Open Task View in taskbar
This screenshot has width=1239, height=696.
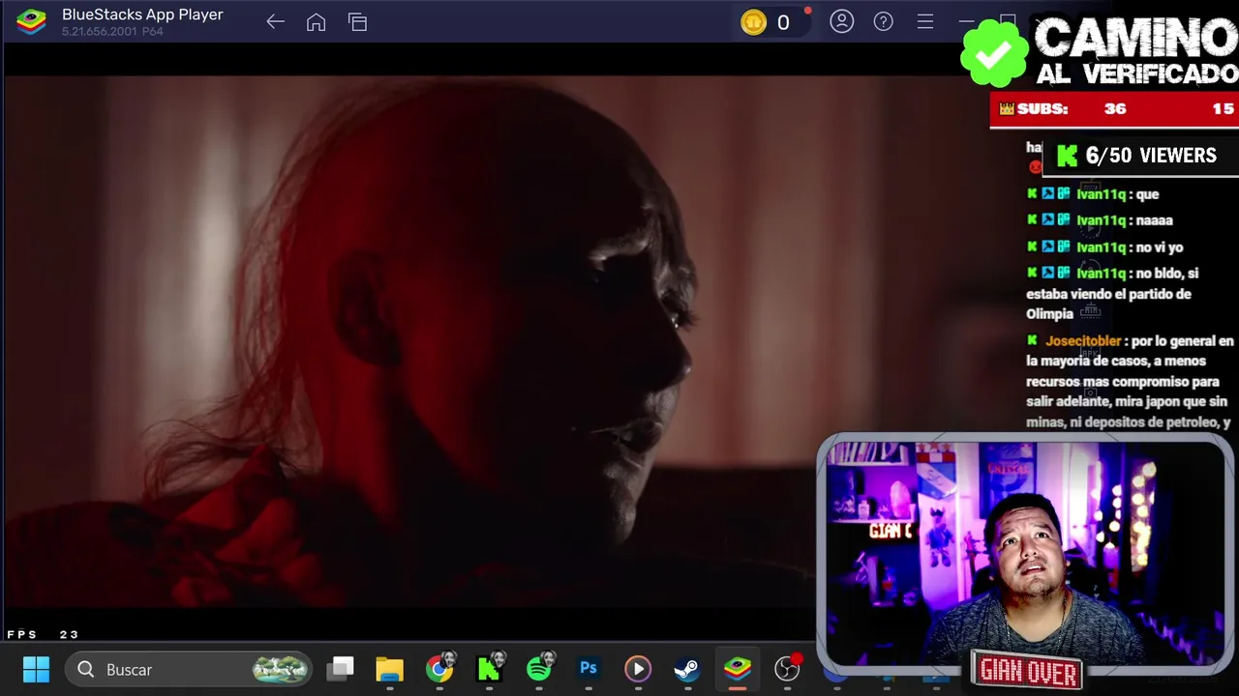click(x=341, y=668)
